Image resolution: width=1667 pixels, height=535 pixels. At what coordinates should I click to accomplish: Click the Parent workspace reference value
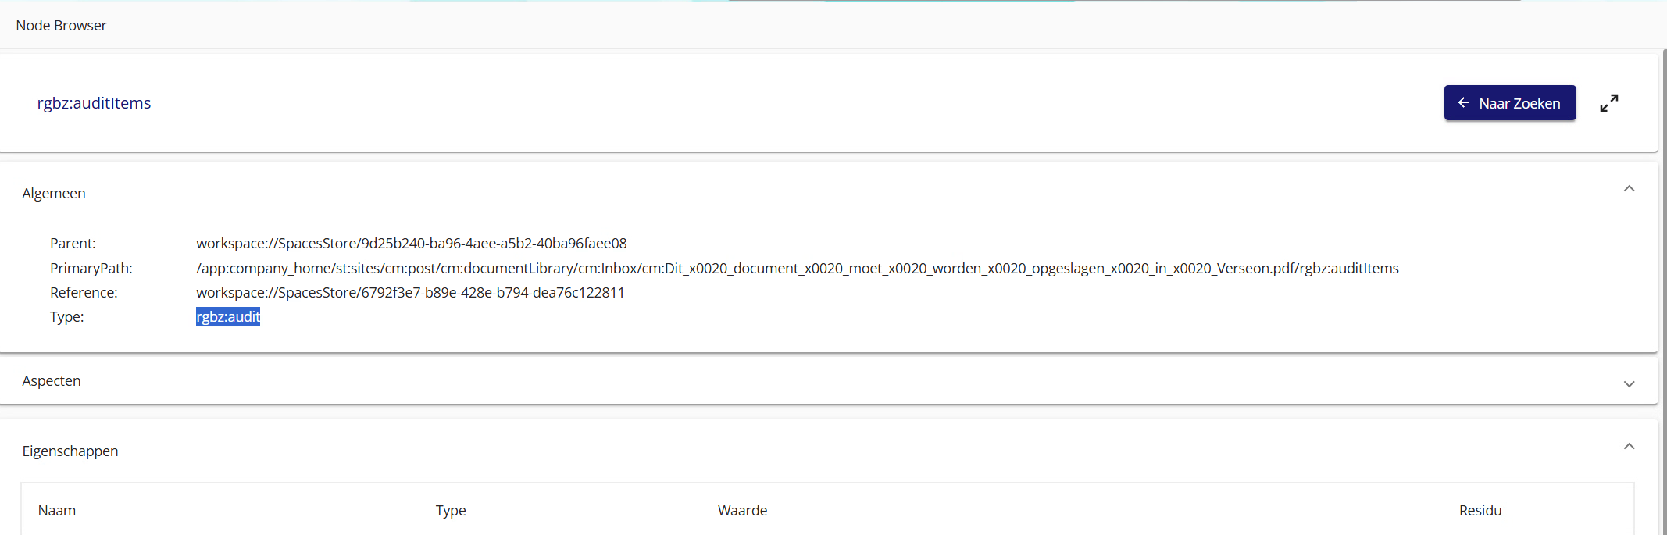[411, 244]
